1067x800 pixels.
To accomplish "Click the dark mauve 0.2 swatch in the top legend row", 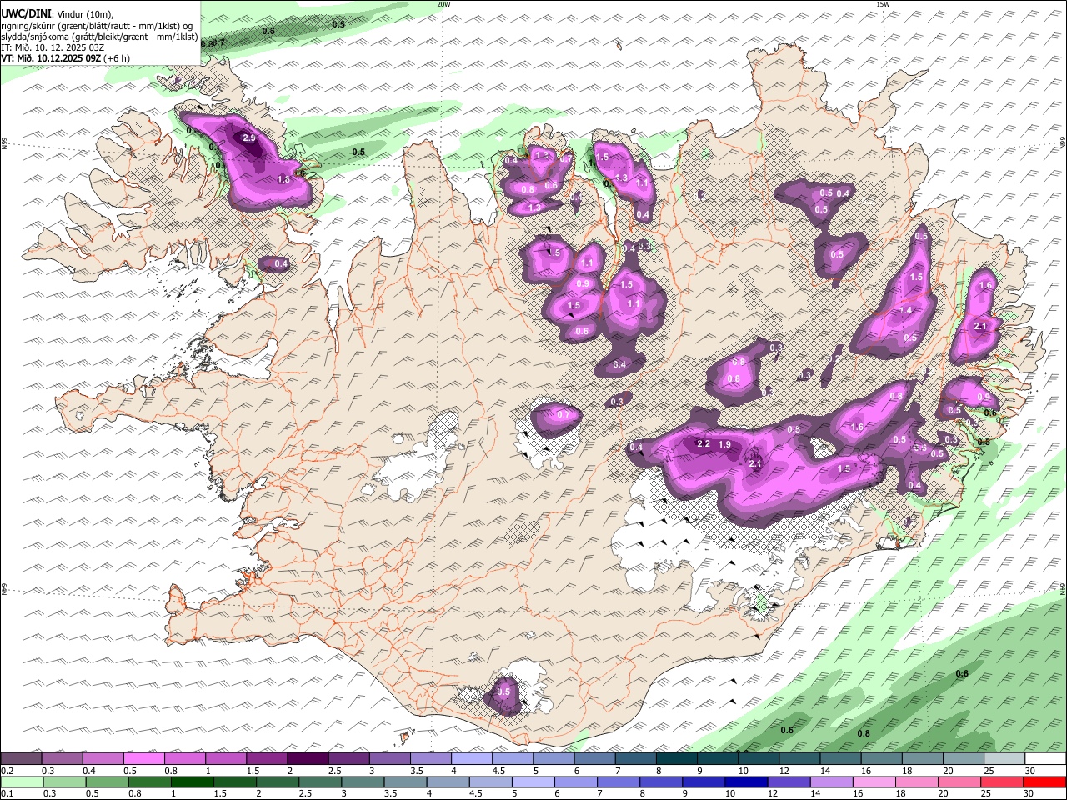I will pos(21,759).
